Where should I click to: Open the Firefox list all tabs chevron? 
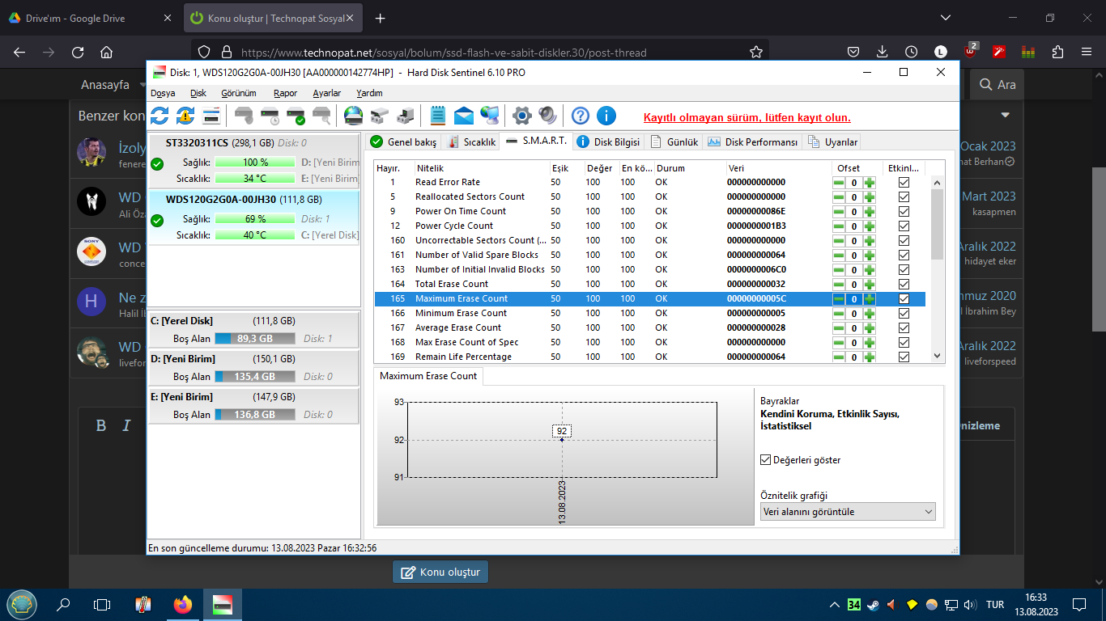[946, 18]
